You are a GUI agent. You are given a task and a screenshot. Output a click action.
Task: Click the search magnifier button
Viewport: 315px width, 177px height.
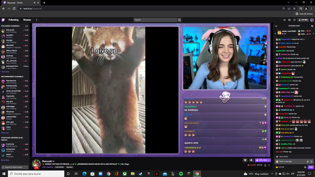click(180, 20)
